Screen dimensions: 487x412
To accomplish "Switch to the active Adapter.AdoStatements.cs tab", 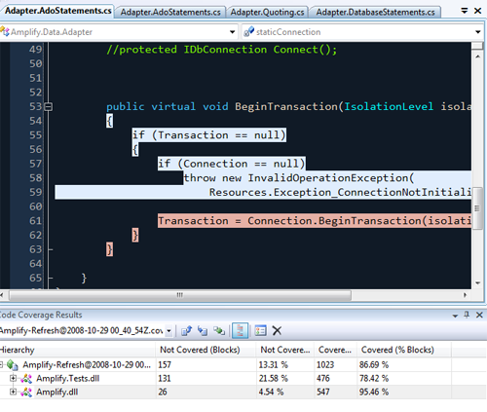I will pos(57,11).
